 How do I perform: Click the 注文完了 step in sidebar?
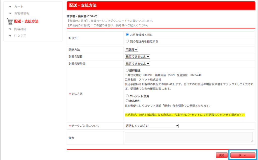(20, 36)
